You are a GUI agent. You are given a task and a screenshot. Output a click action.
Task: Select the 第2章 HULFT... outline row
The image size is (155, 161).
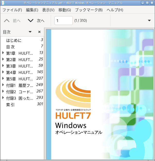pyautogui.click(x=22, y=60)
